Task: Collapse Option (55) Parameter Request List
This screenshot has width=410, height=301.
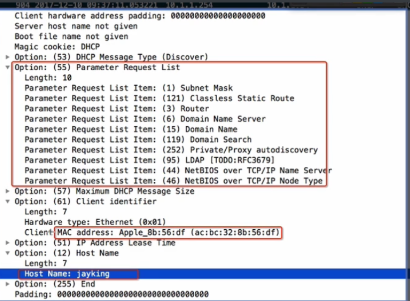Action: click(7, 67)
